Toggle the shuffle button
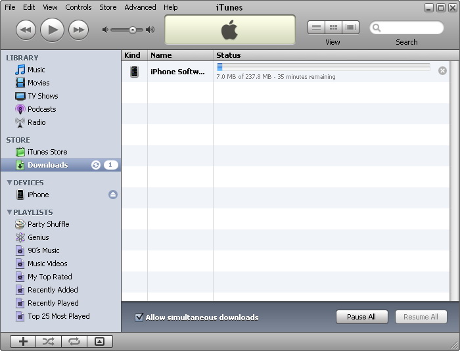The image size is (460, 351). 49,341
